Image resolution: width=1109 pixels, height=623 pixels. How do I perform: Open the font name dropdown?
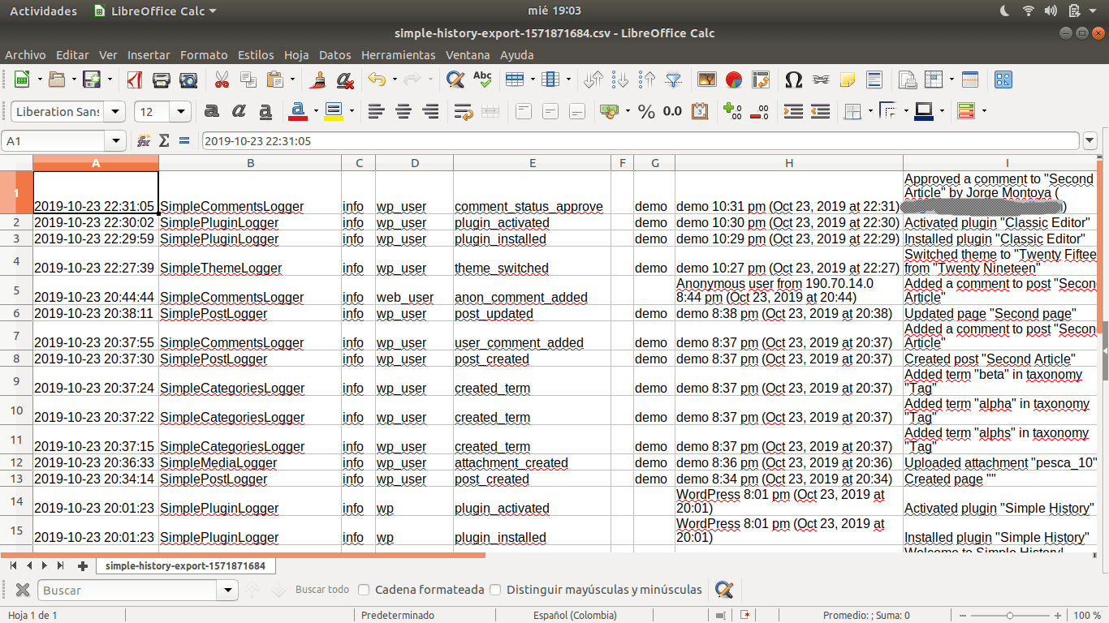click(x=114, y=111)
